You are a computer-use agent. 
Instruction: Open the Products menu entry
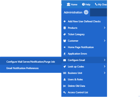84,28
